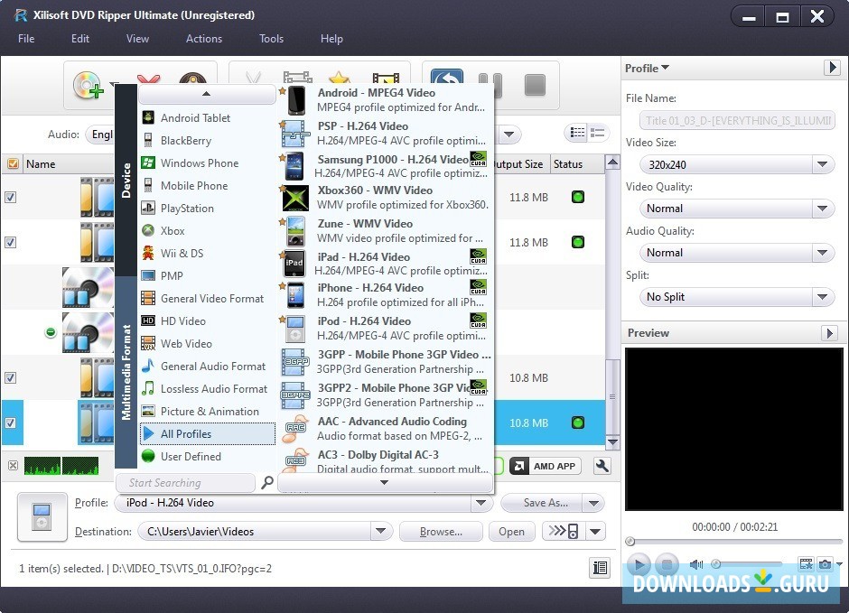
Task: Select HD Video format category
Action: tap(207, 320)
